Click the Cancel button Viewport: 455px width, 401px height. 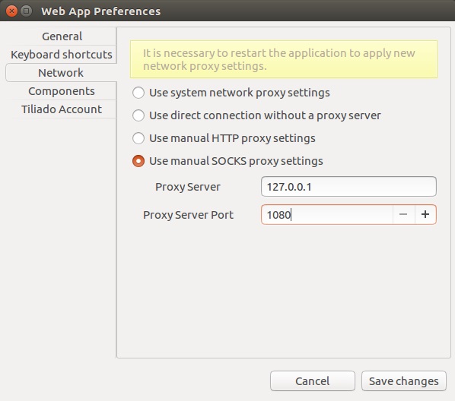(313, 381)
